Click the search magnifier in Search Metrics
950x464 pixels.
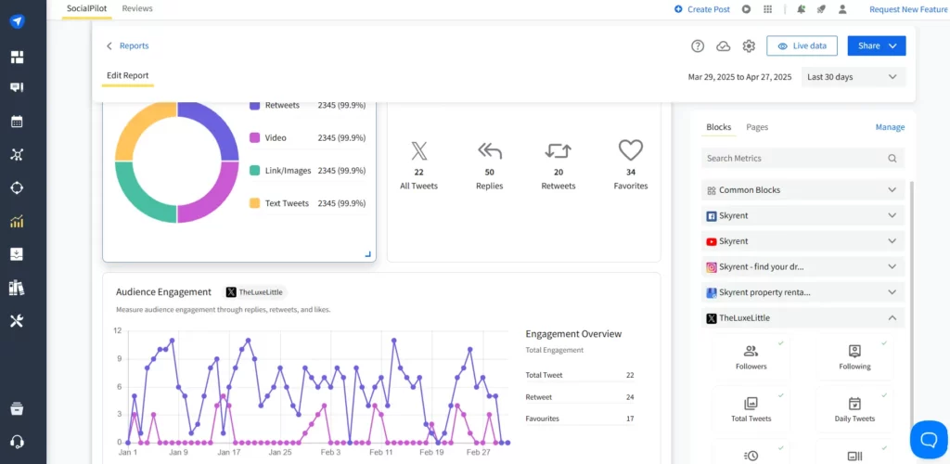pyautogui.click(x=892, y=158)
